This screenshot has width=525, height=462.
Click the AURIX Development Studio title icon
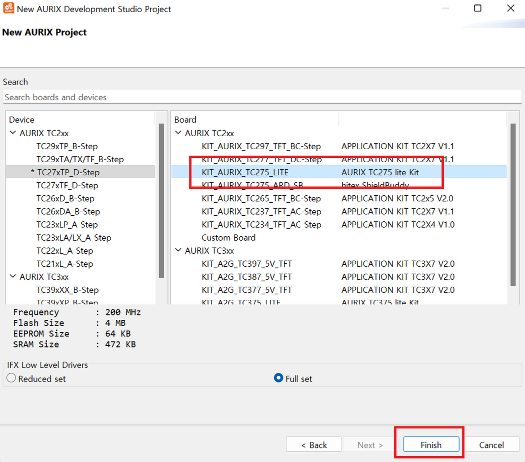pos(8,8)
